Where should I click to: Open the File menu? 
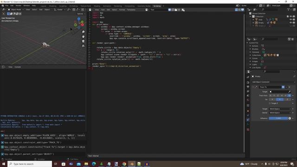pos(7,6)
